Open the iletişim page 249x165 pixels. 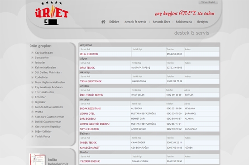click(202, 22)
